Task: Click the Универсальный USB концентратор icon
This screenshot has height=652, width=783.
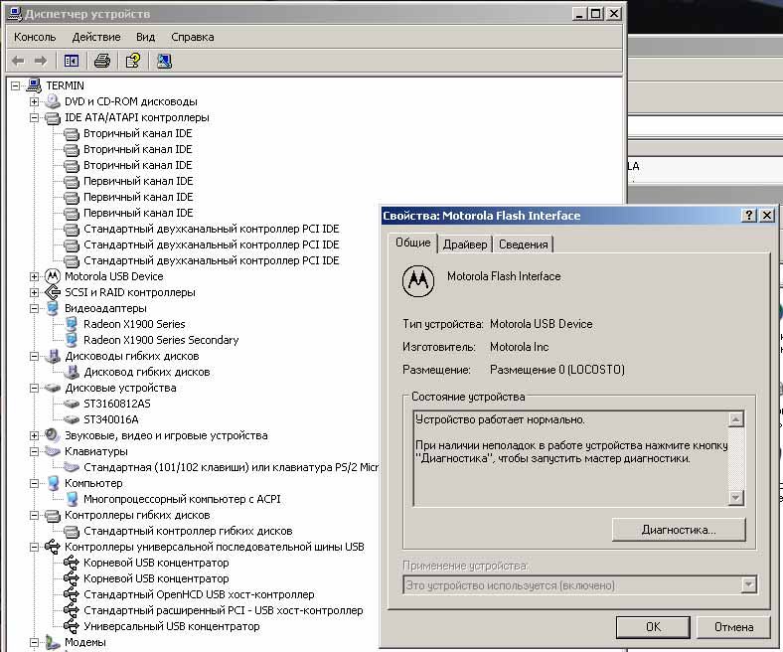Action: pyautogui.click(x=72, y=626)
